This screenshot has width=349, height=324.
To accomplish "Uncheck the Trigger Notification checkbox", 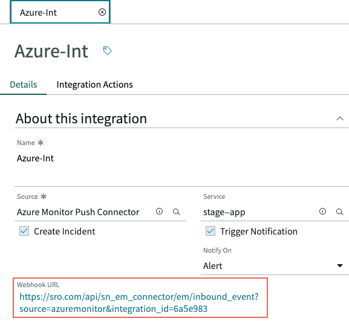I will pos(210,231).
